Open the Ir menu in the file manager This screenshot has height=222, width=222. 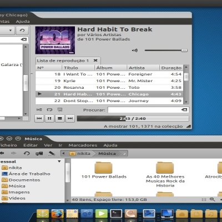(60, 145)
